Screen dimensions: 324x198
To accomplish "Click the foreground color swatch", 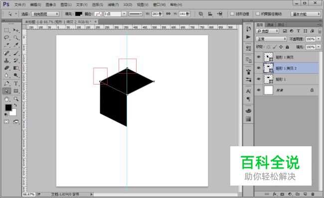I will coord(8,107).
